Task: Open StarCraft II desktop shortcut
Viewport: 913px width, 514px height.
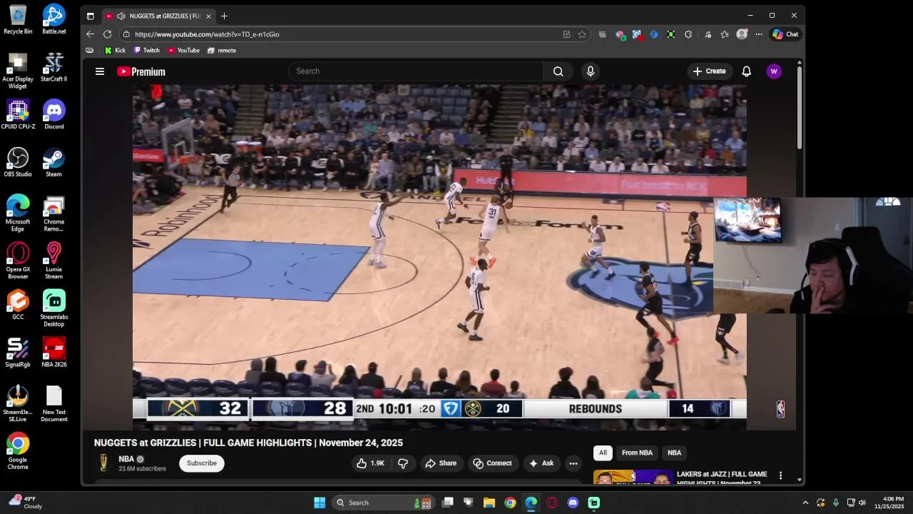Action: (53, 67)
